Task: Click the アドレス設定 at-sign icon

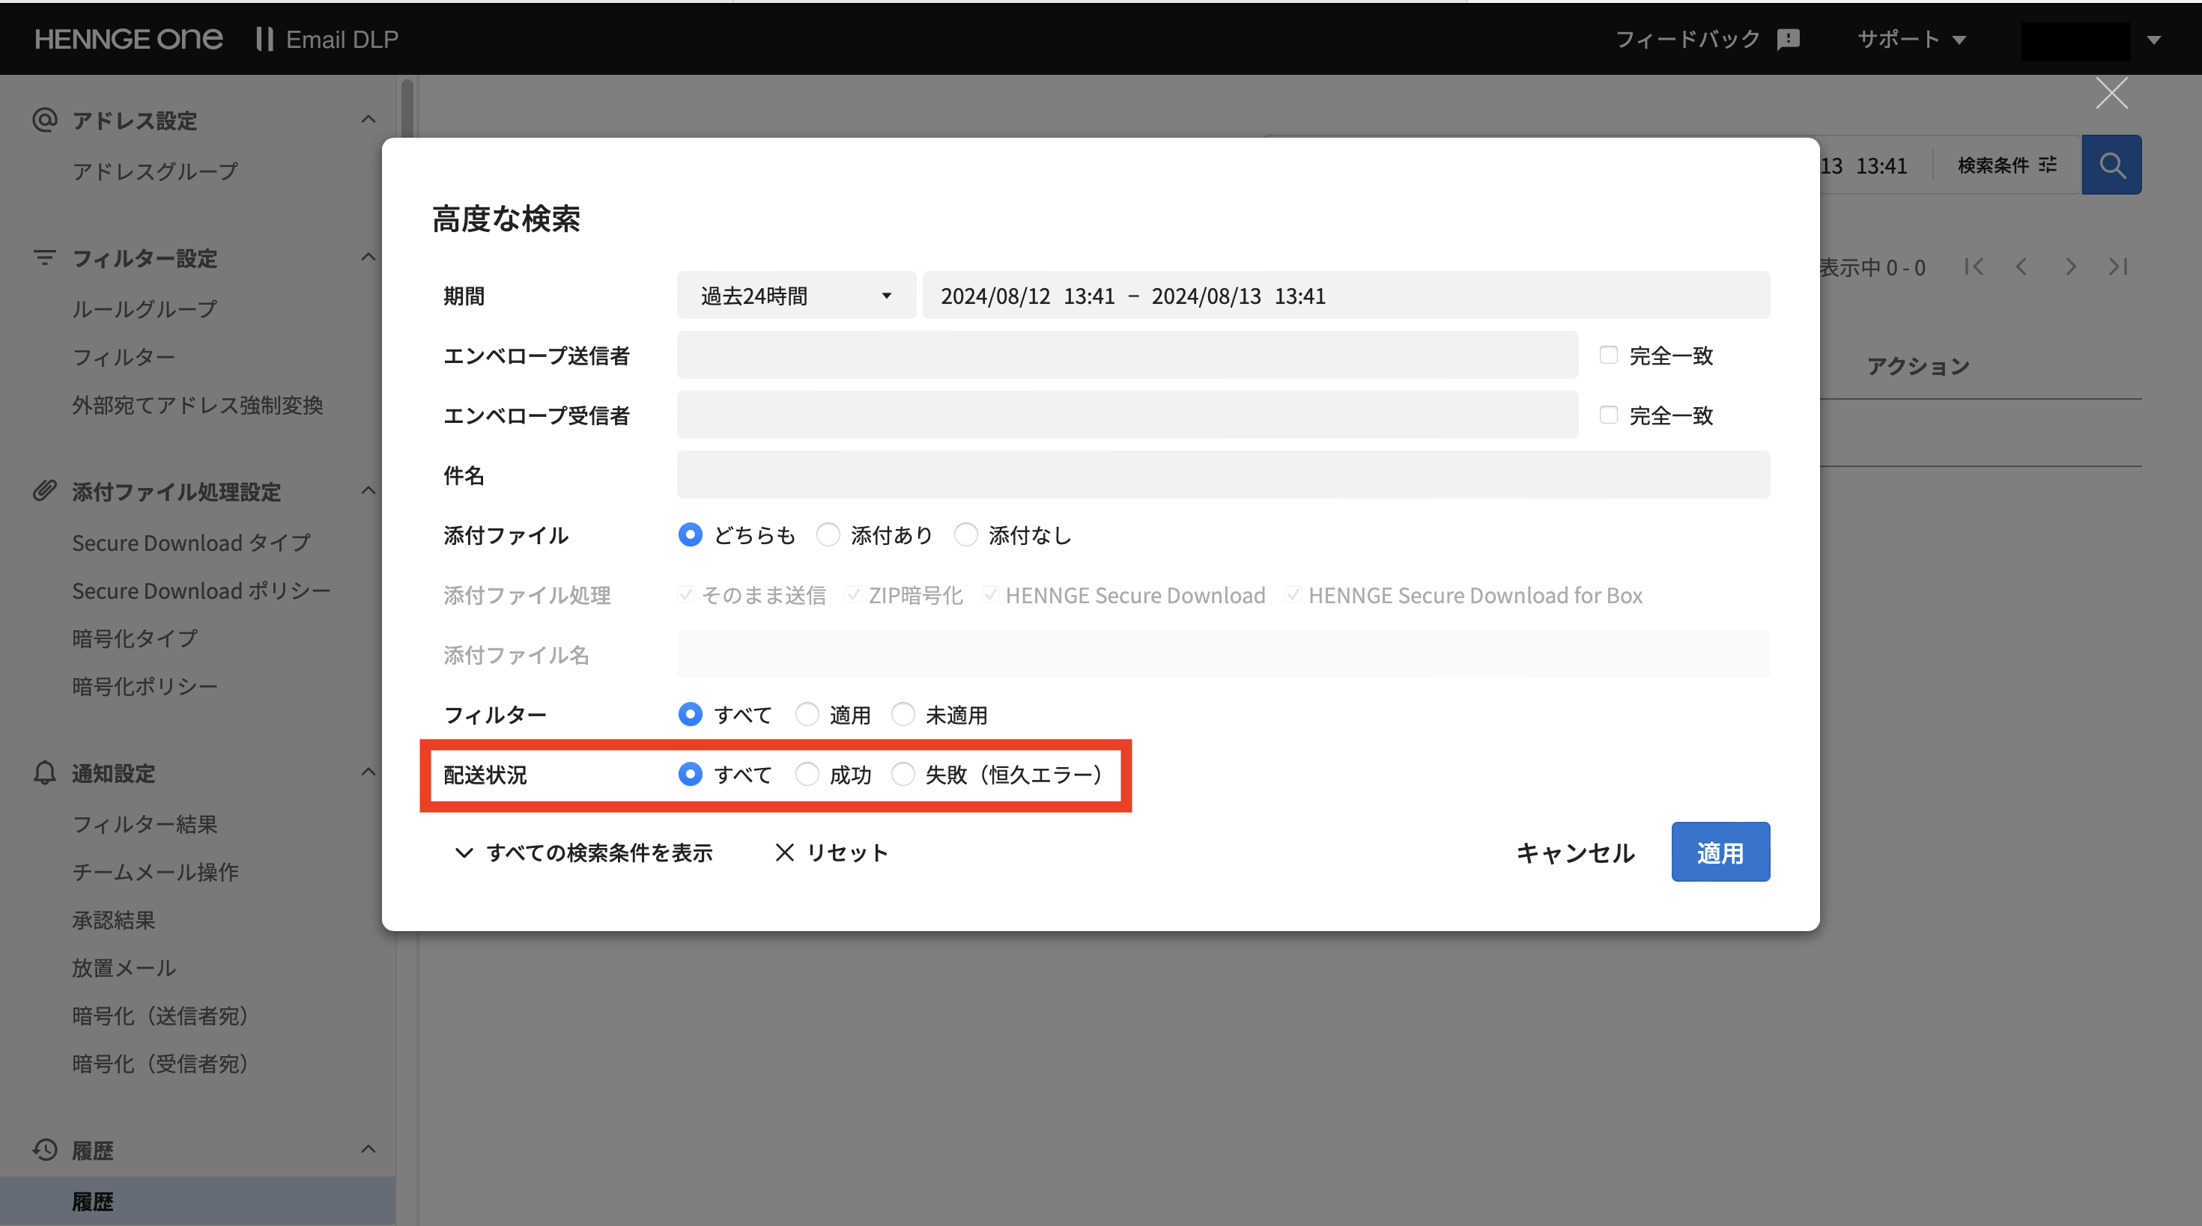Action: point(44,120)
